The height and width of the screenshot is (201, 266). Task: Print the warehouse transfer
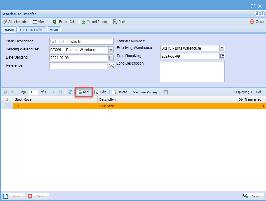pos(119,22)
